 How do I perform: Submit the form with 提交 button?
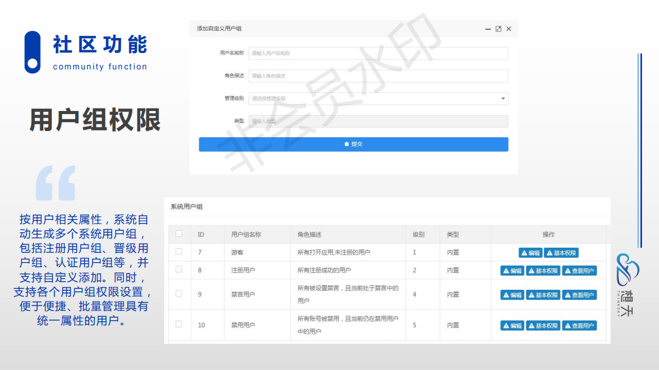[x=354, y=144]
